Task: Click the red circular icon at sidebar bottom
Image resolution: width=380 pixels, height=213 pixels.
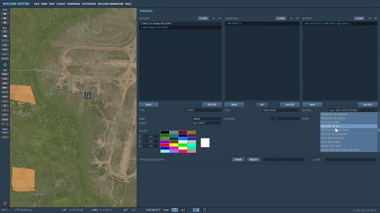Action: [x=5, y=204]
